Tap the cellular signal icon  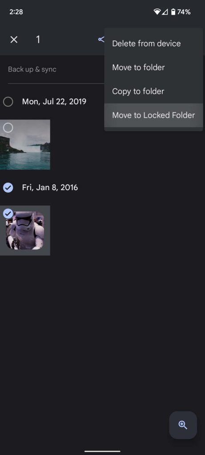[165, 12]
